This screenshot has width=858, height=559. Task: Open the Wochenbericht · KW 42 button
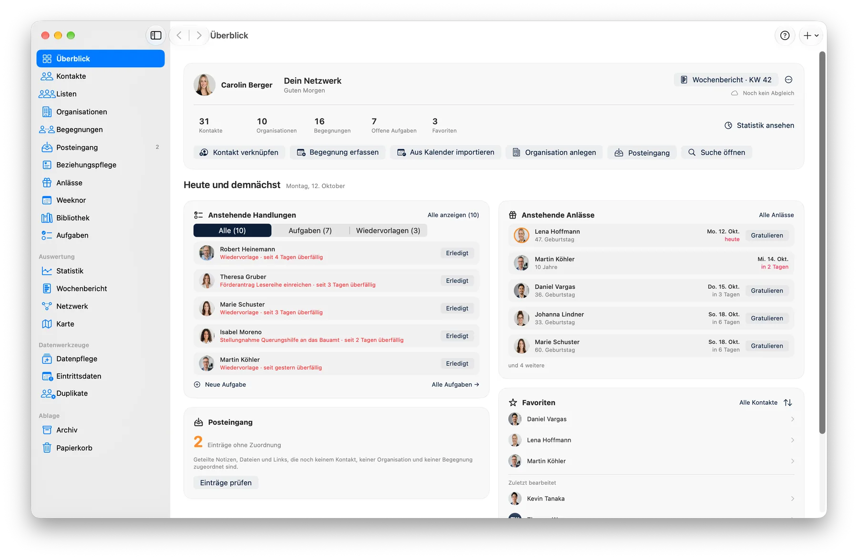725,80
